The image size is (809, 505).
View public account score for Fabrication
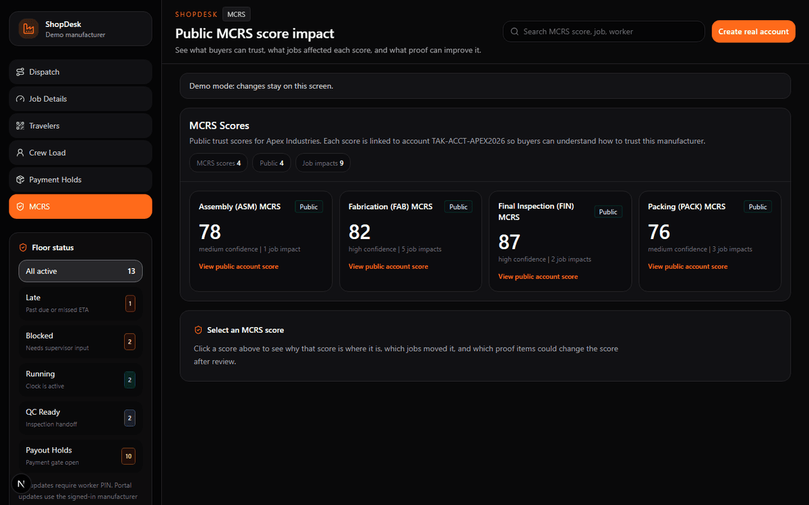click(x=388, y=267)
